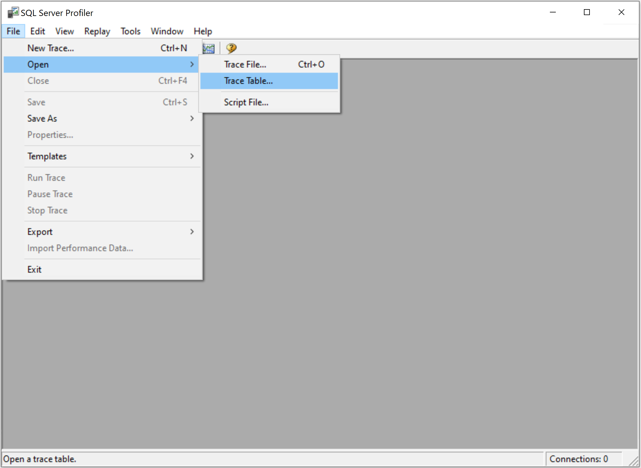Viewport: 641px width, 468px height.
Task: Click the SQL Server Profiler title bar icon
Action: coord(13,13)
